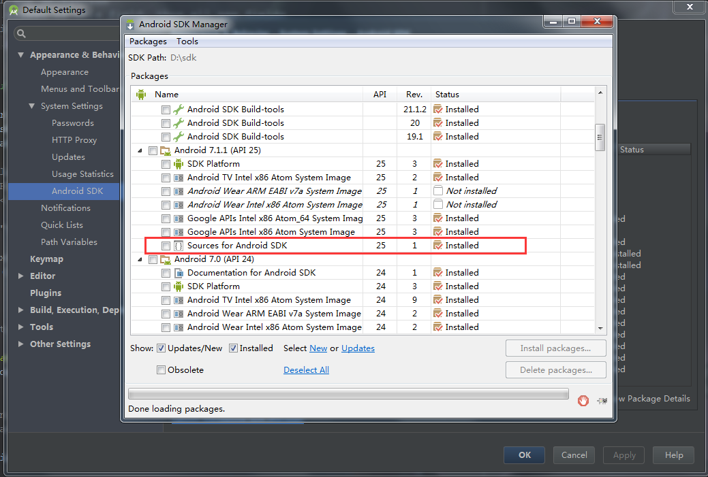Expand the Tools settings section
The height and width of the screenshot is (477, 708).
pos(20,327)
